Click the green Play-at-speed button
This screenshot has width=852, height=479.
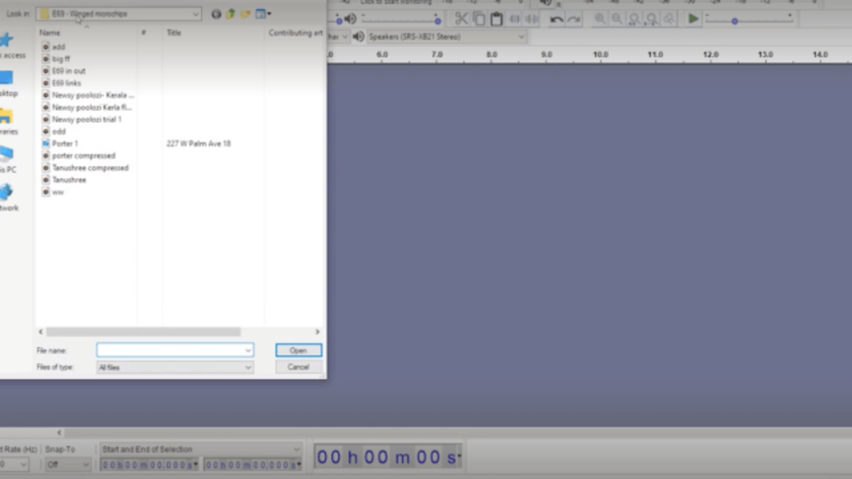click(693, 19)
